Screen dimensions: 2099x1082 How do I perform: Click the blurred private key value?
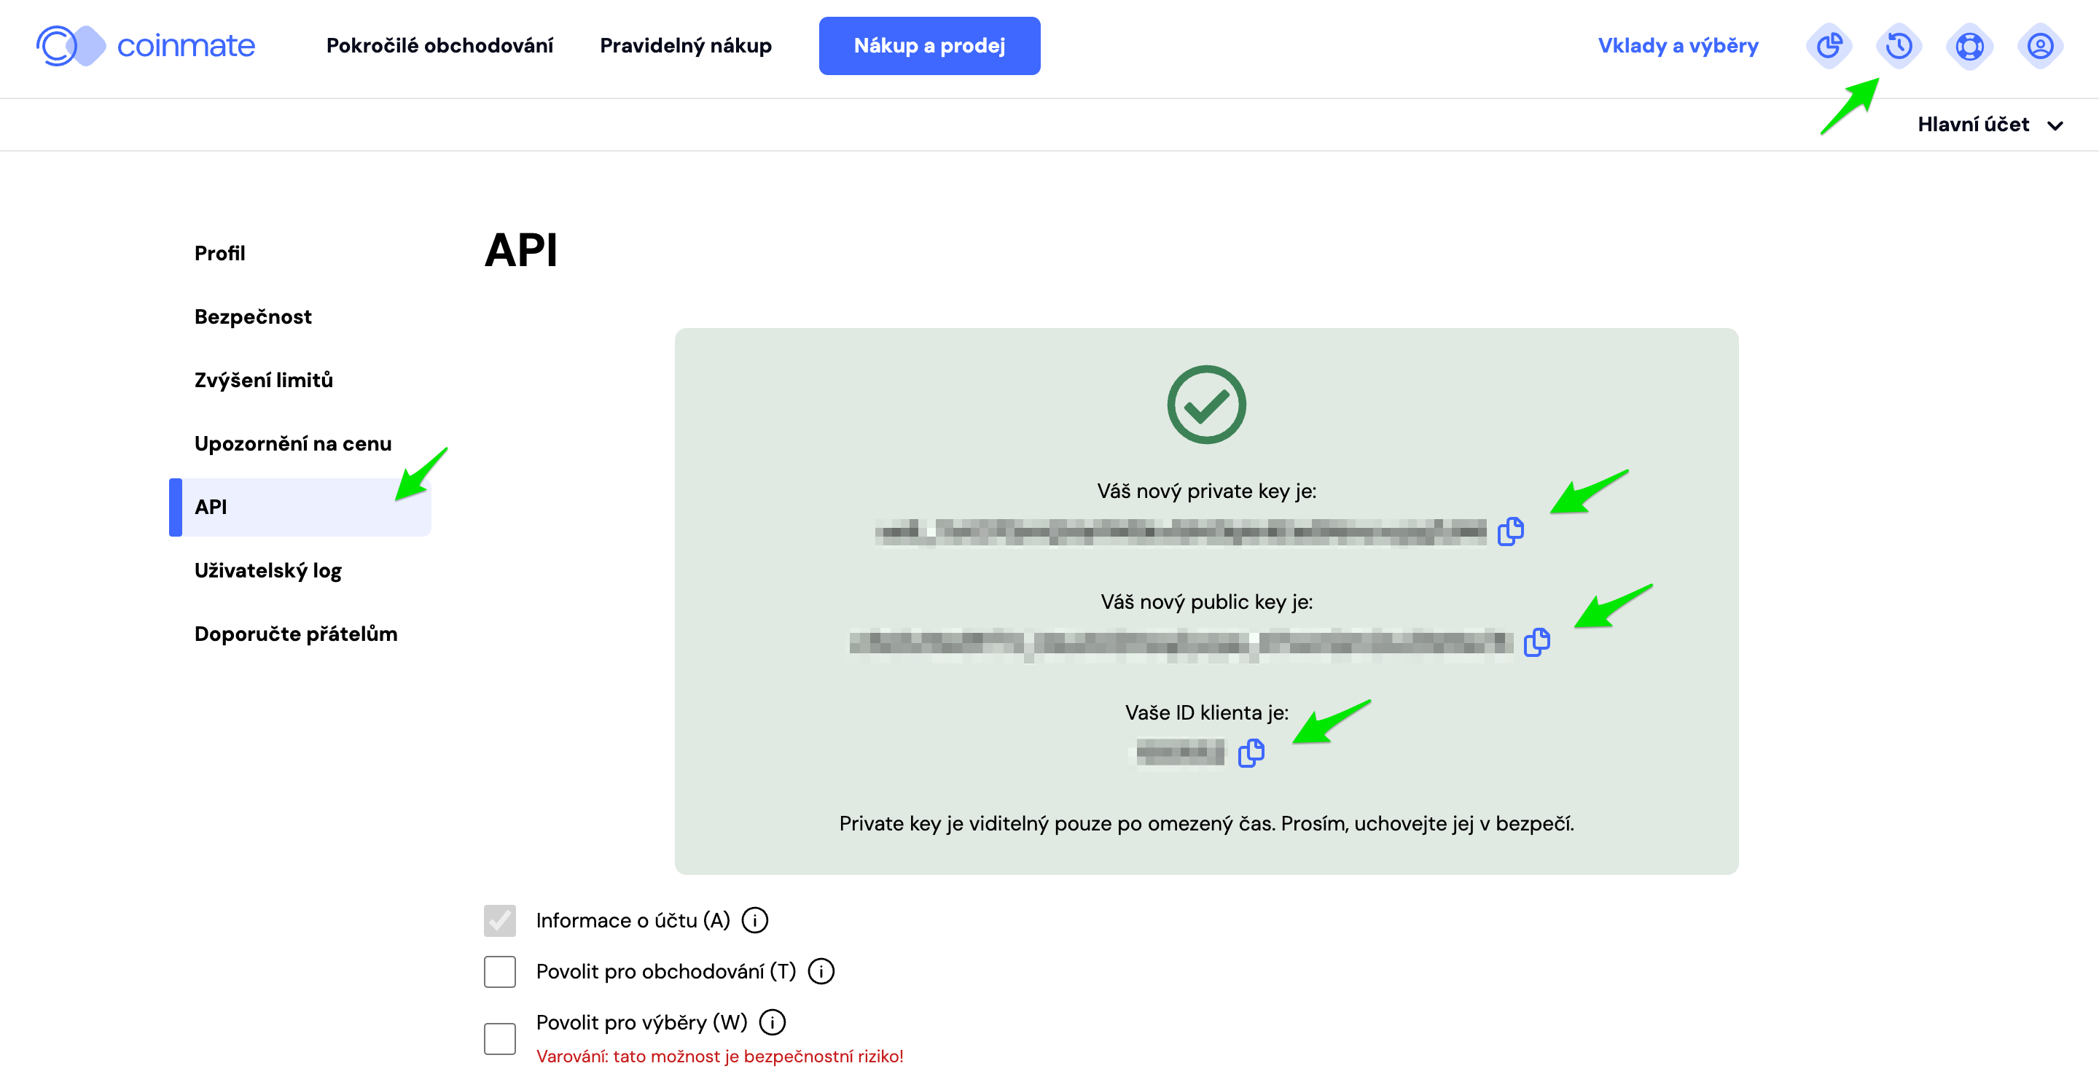pyautogui.click(x=1180, y=532)
